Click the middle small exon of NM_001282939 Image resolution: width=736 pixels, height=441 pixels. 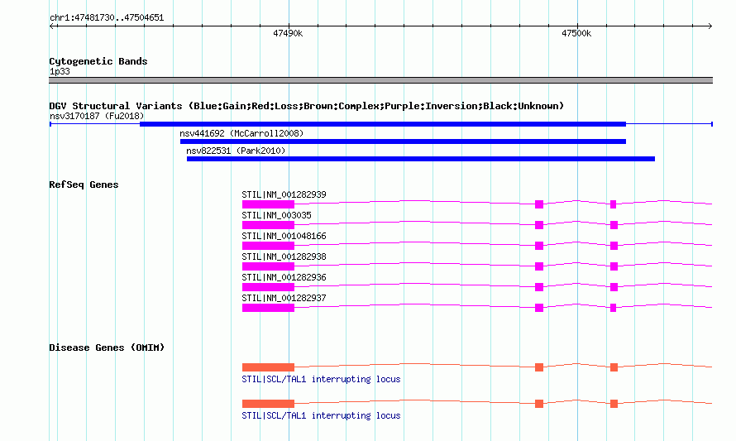click(539, 204)
